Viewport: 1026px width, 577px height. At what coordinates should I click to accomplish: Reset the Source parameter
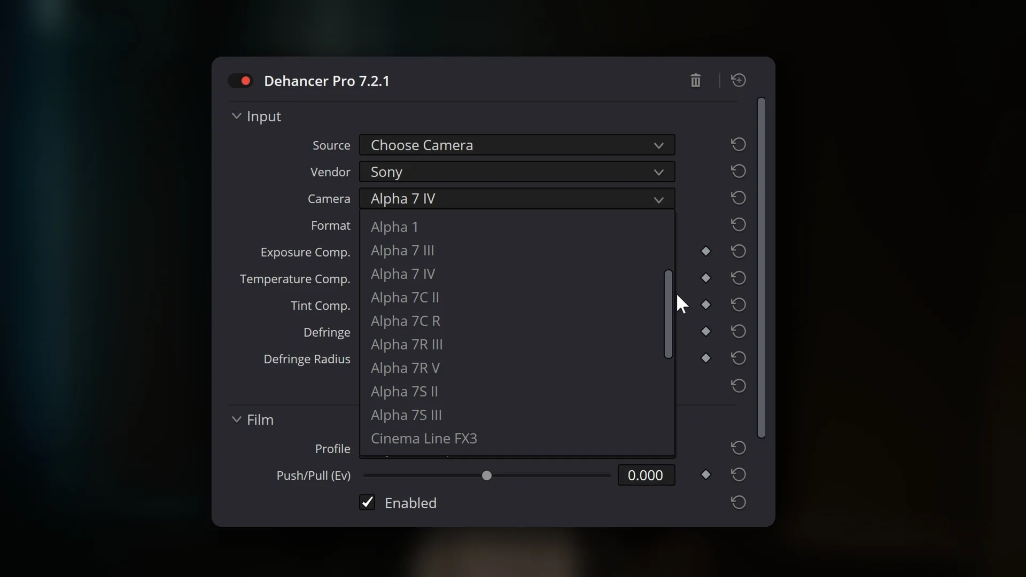(x=739, y=145)
